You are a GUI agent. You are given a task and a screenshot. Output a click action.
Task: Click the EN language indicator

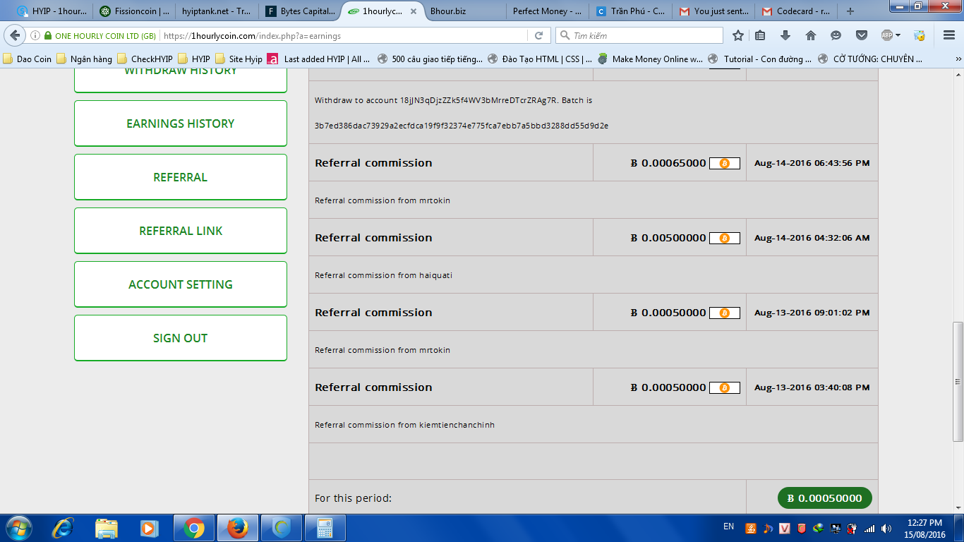(x=729, y=526)
